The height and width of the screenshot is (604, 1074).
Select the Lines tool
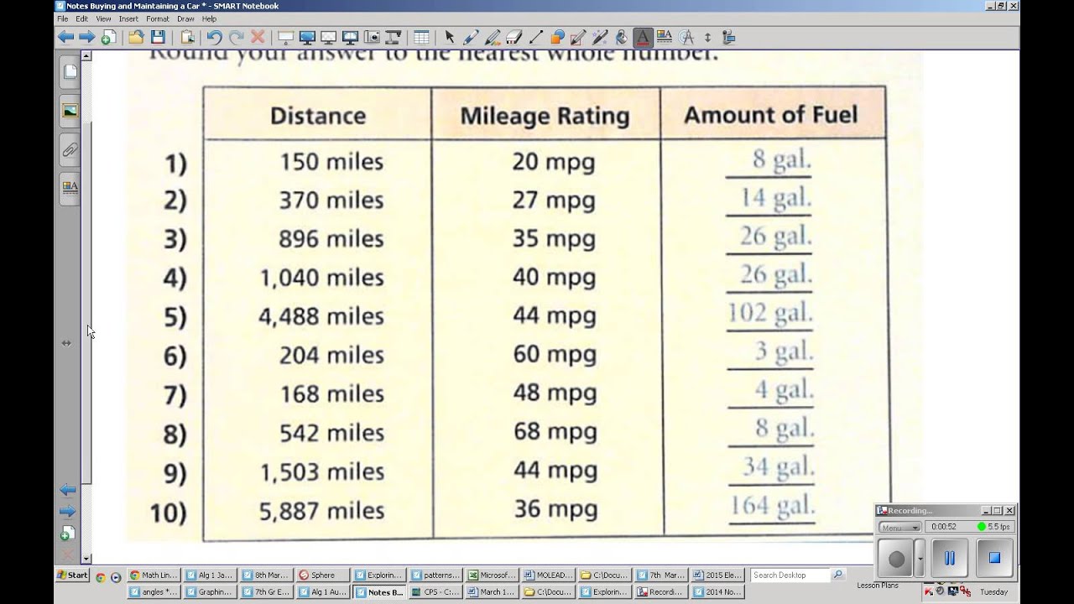pyautogui.click(x=535, y=37)
